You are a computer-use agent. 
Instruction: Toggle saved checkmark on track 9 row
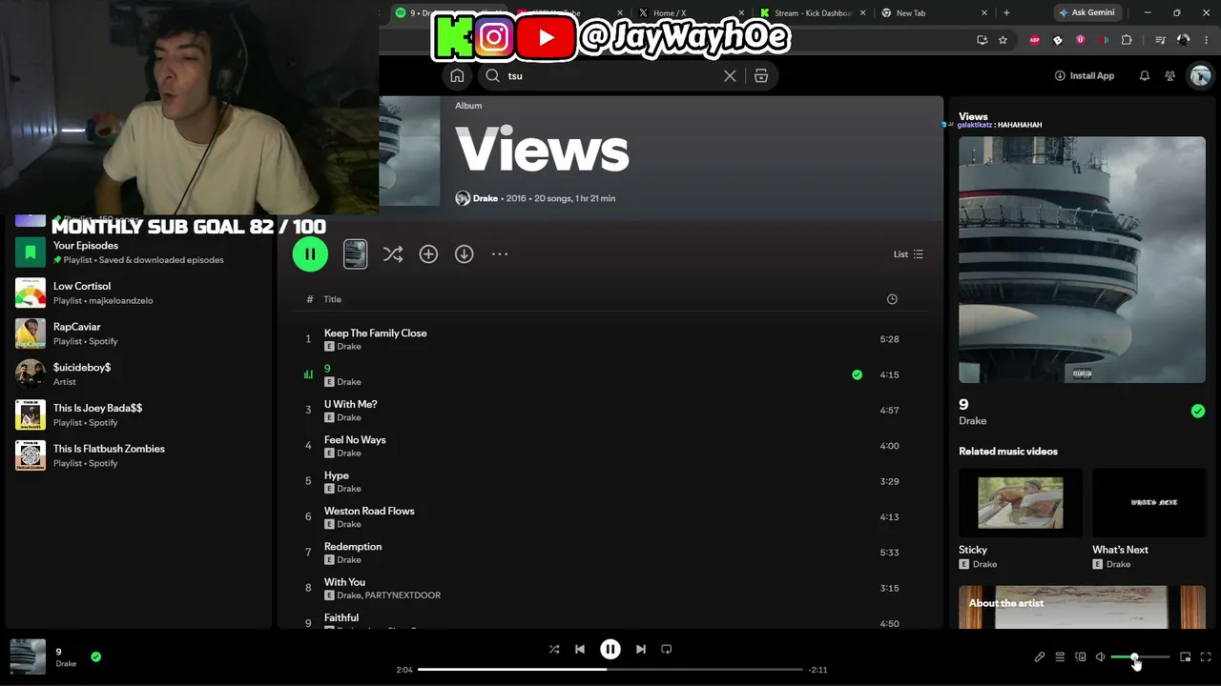857,374
